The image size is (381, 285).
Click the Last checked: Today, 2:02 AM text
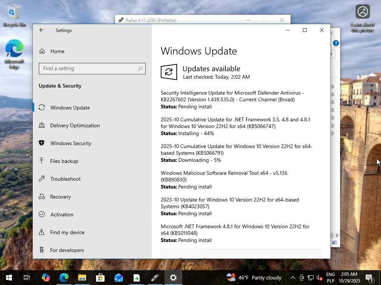coord(217,77)
